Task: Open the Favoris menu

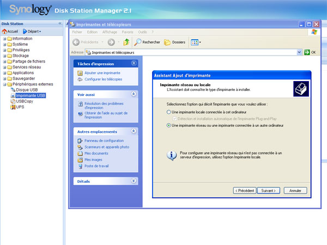Action: [x=128, y=32]
